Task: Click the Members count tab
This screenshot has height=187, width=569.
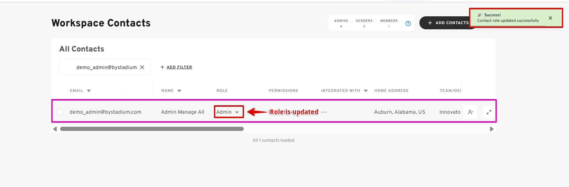Action: click(389, 23)
